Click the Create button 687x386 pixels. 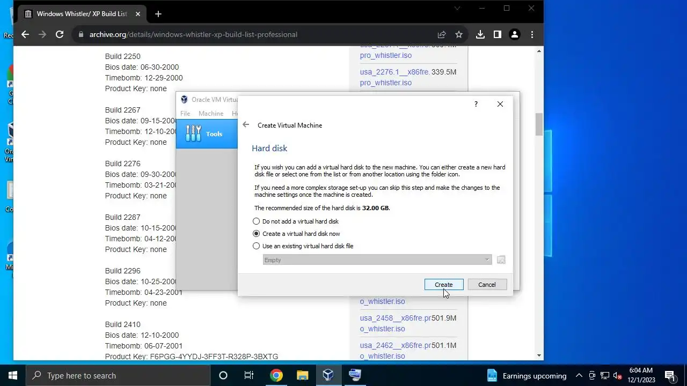click(x=444, y=285)
